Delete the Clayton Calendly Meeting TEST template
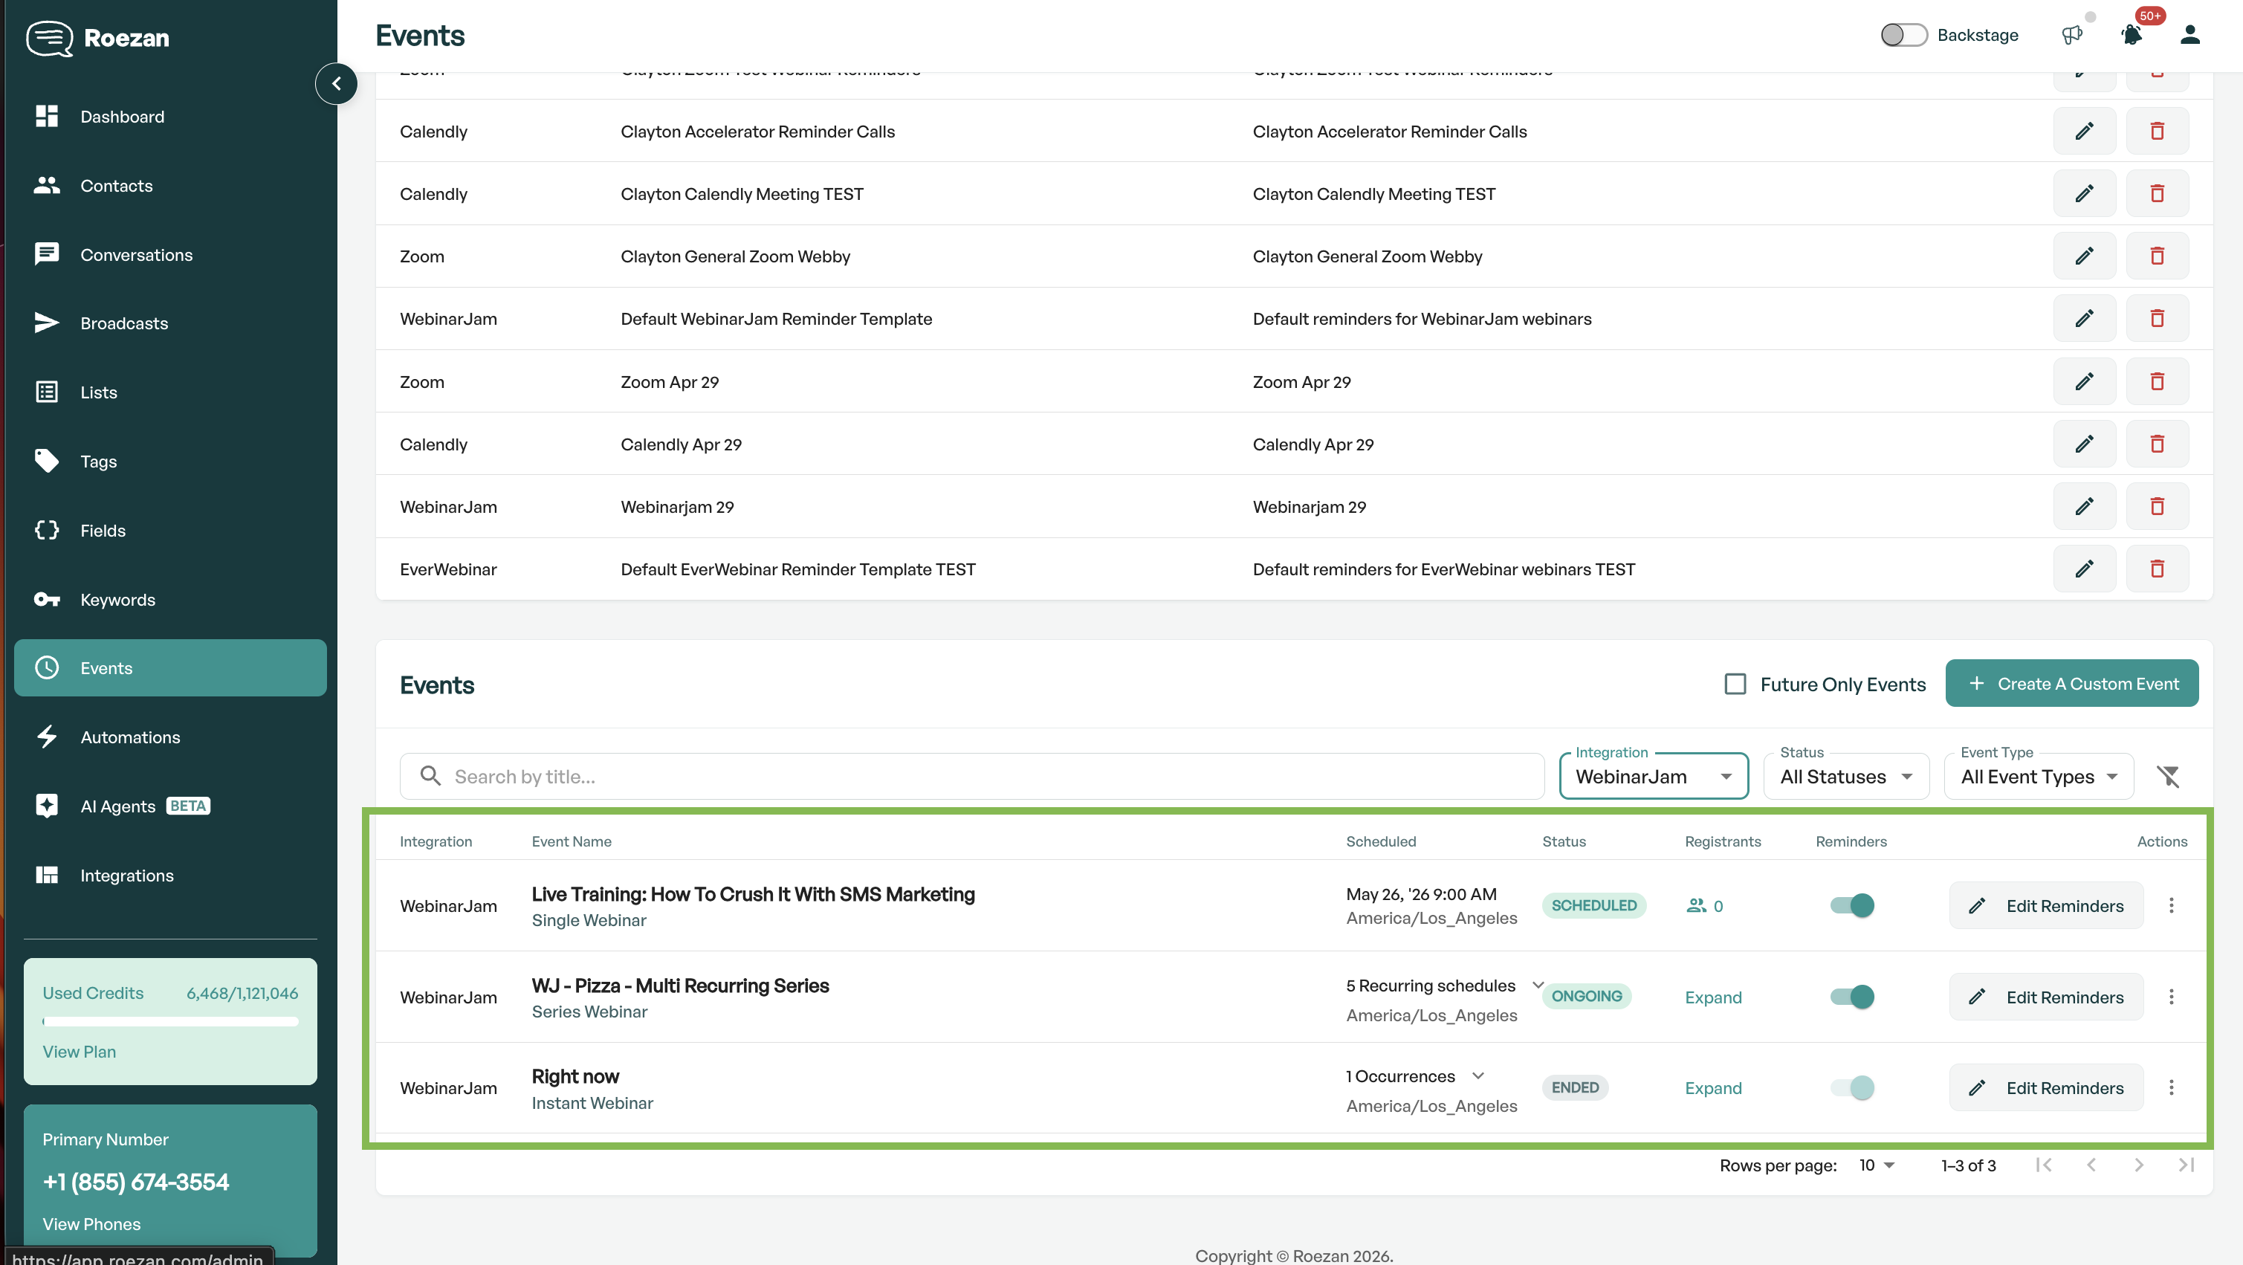The width and height of the screenshot is (2243, 1265). tap(2157, 193)
